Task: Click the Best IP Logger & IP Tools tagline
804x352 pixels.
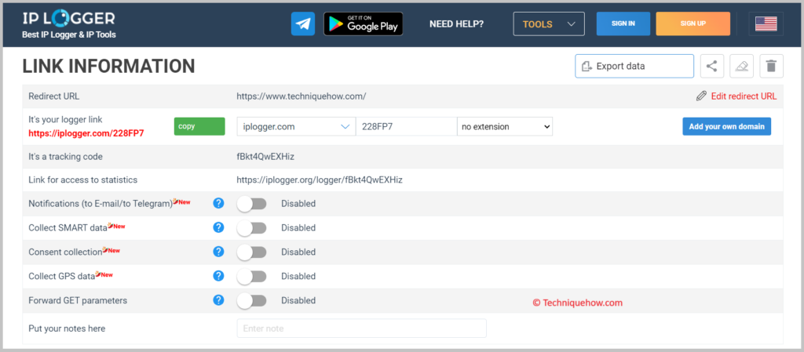Action: point(69,34)
